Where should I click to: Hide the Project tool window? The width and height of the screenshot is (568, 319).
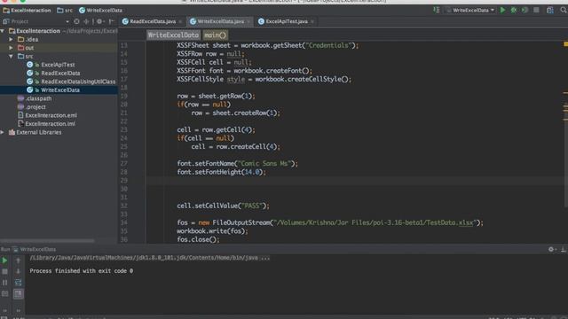pos(111,21)
